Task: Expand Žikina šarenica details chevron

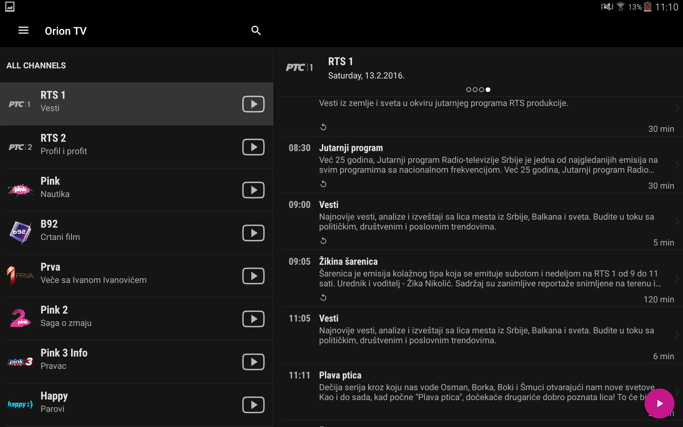Action: coord(677,278)
